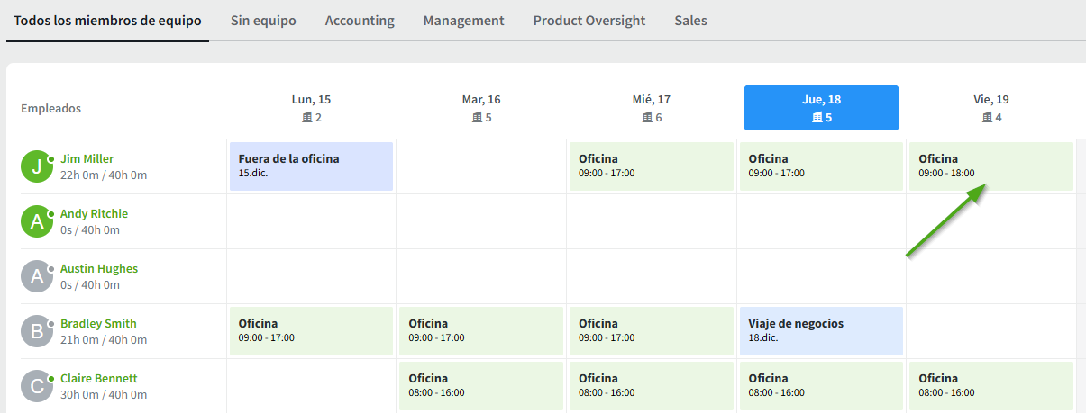Click office building icon under Vie, 19
Screen dimensions: 1086x413
click(987, 118)
